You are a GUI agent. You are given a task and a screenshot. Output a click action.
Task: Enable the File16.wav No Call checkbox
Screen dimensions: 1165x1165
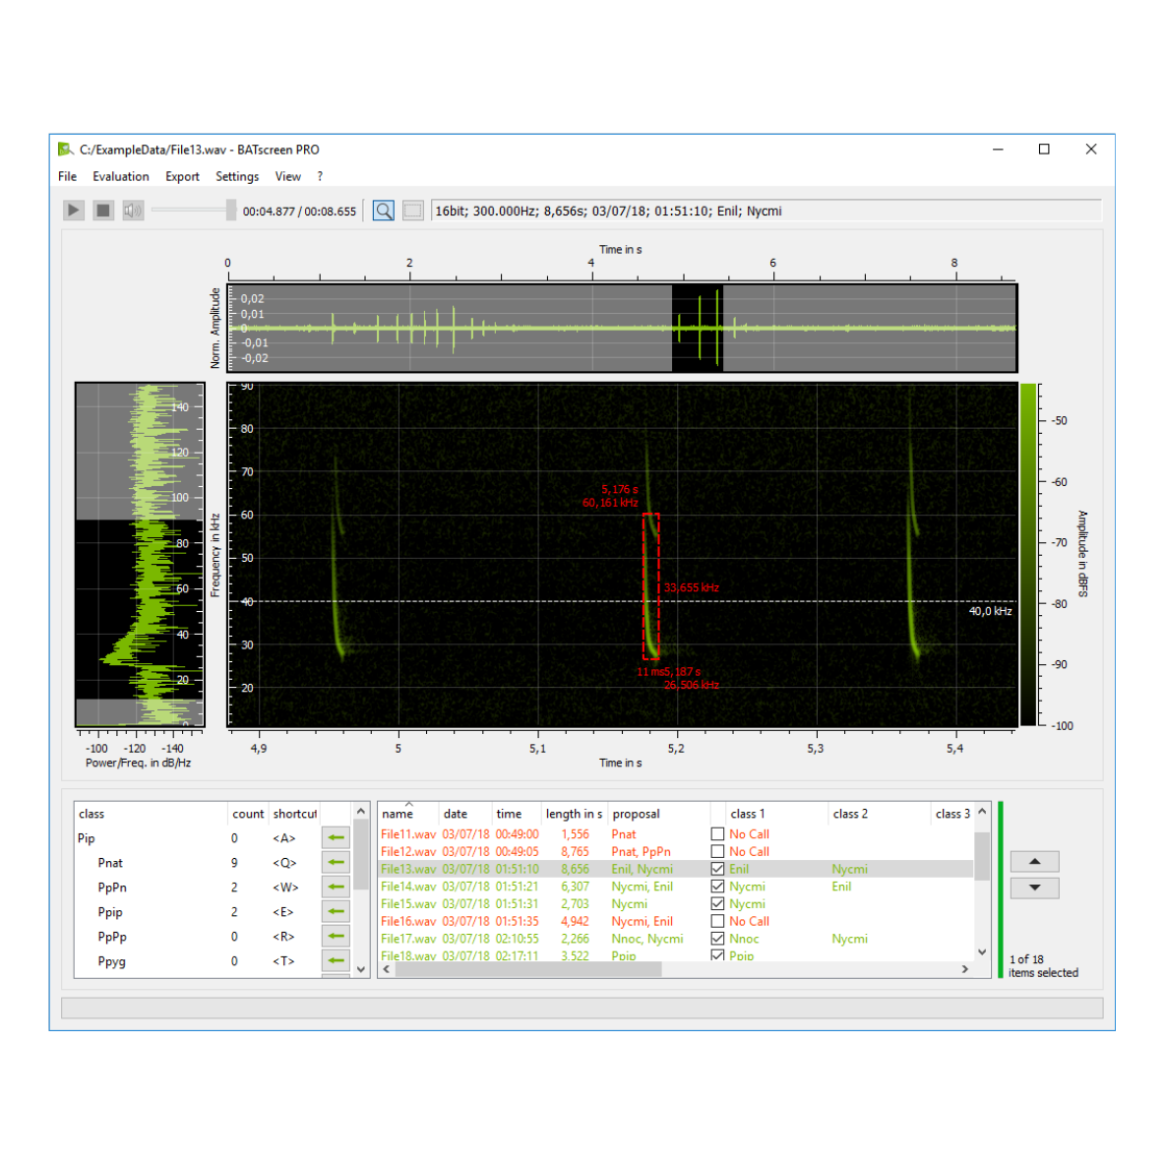pos(717,922)
